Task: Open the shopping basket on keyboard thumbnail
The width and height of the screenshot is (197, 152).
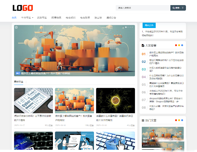Action: [115, 141]
